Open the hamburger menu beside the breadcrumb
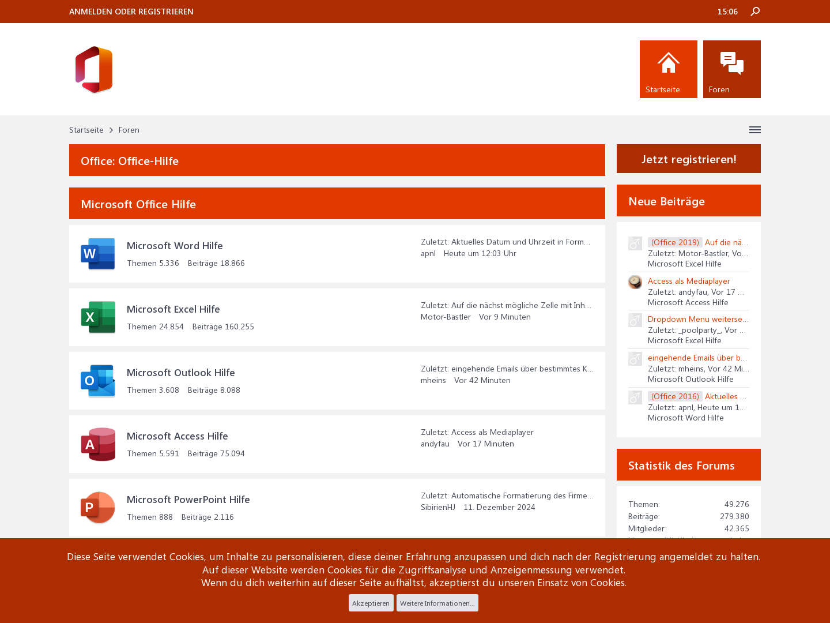830x623 pixels. pyautogui.click(x=755, y=130)
